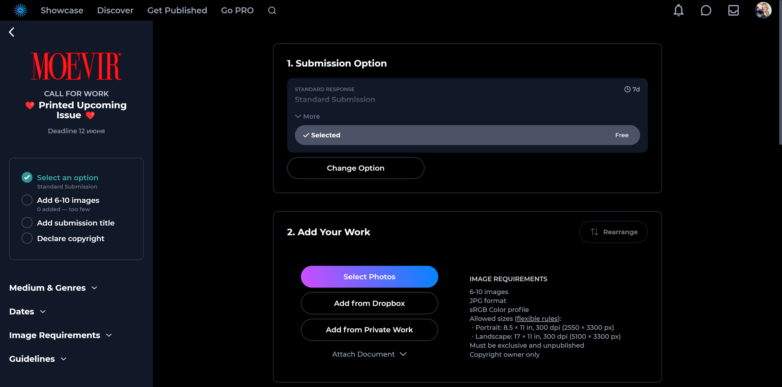This screenshot has width=782, height=387.
Task: Click the Select Photos gradient button
Action: coord(369,277)
